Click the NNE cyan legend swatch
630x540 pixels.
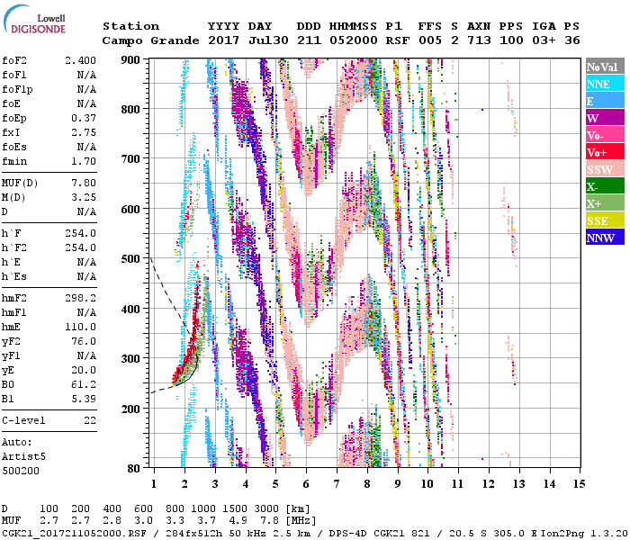603,84
